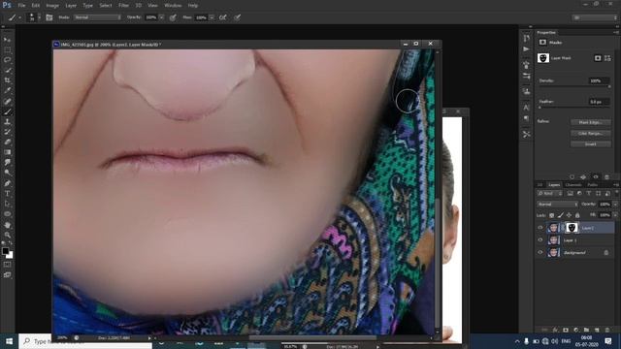Load selection from mask in Properties
621x349 pixels.
[572, 176]
